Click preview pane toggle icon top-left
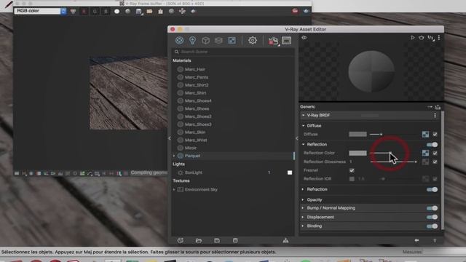 tap(304, 38)
